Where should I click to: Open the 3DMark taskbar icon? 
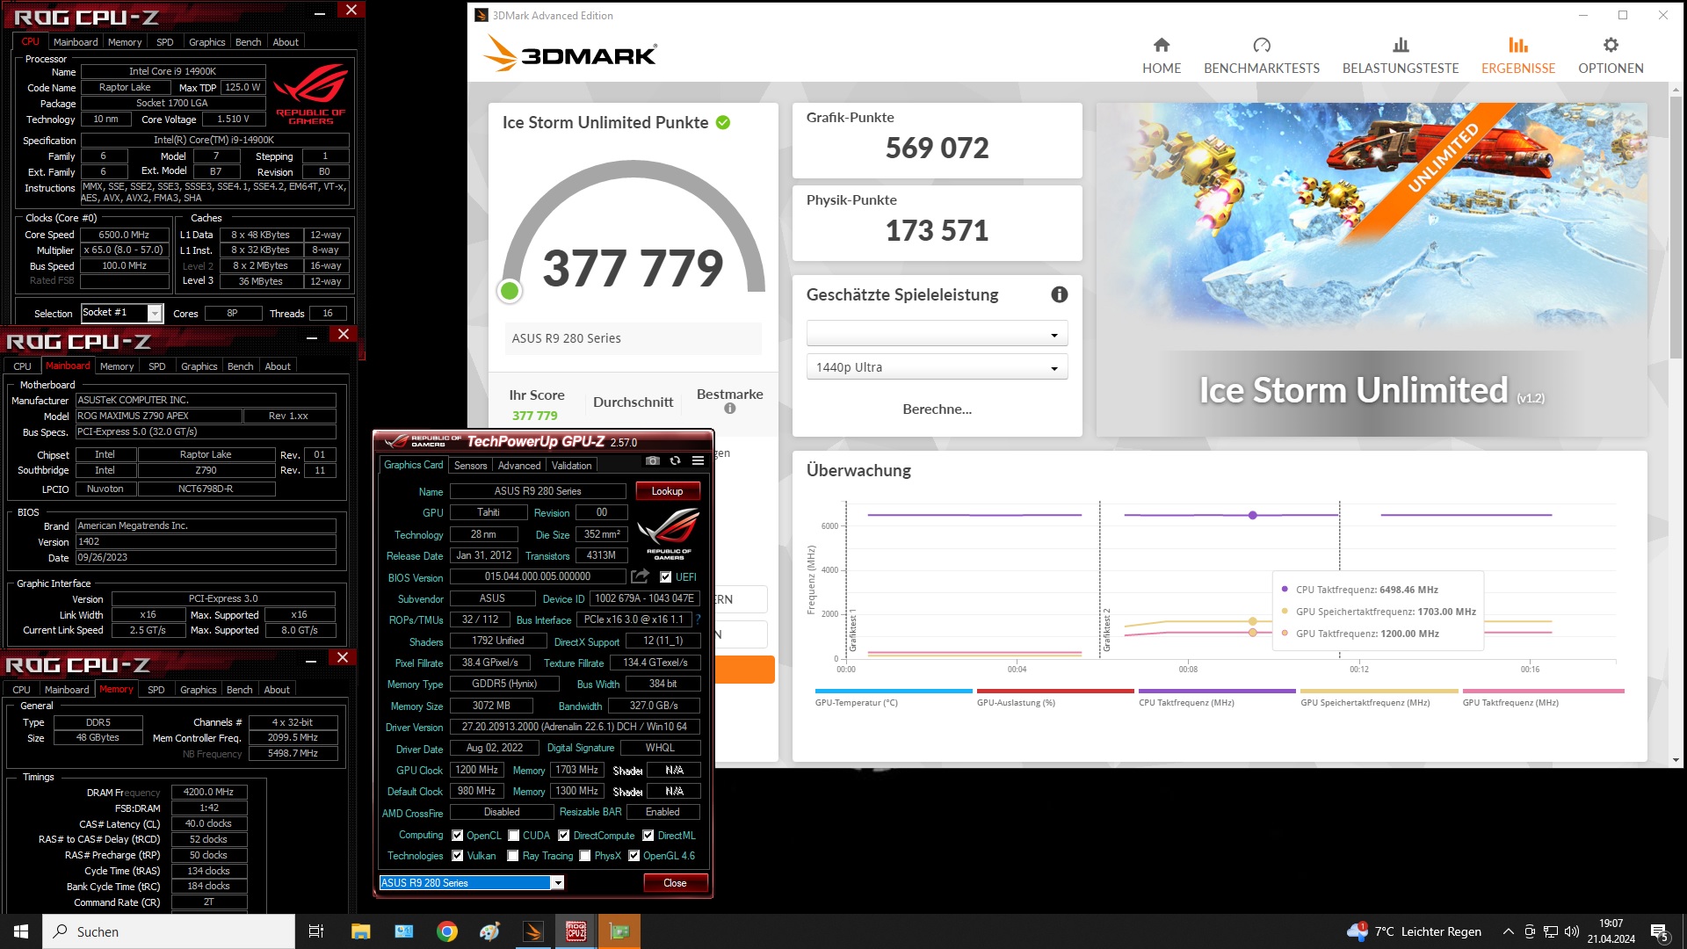(x=533, y=931)
